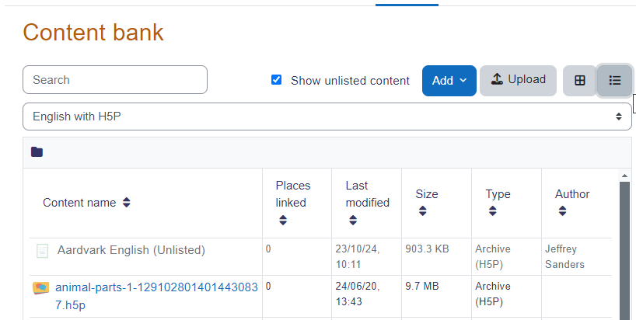This screenshot has height=320, width=636.
Task: Sort by Type column arrows
Action: pyautogui.click(x=492, y=211)
